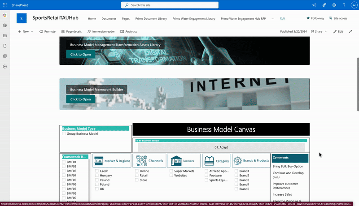Click Open under Transformation Assets Library
The image size is (359, 206).
[x=81, y=54]
